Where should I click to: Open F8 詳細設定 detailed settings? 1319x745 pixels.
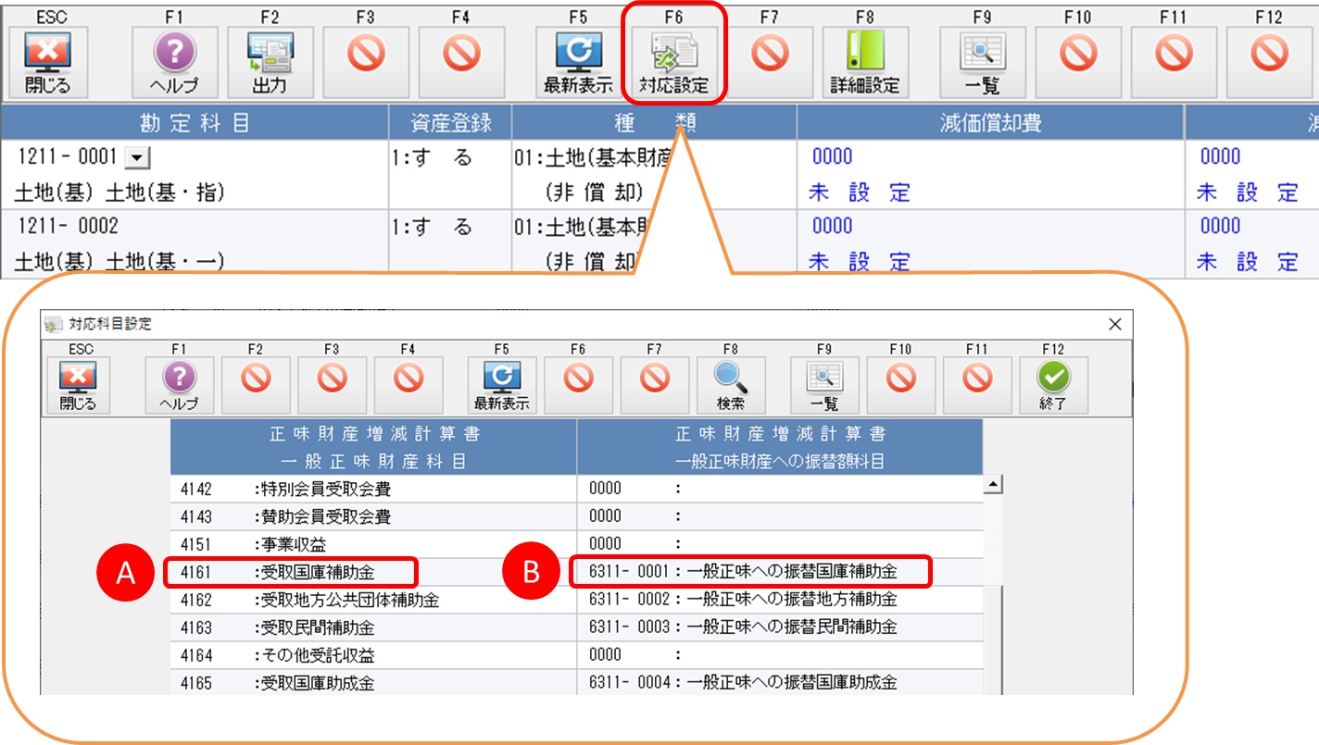pos(864,62)
